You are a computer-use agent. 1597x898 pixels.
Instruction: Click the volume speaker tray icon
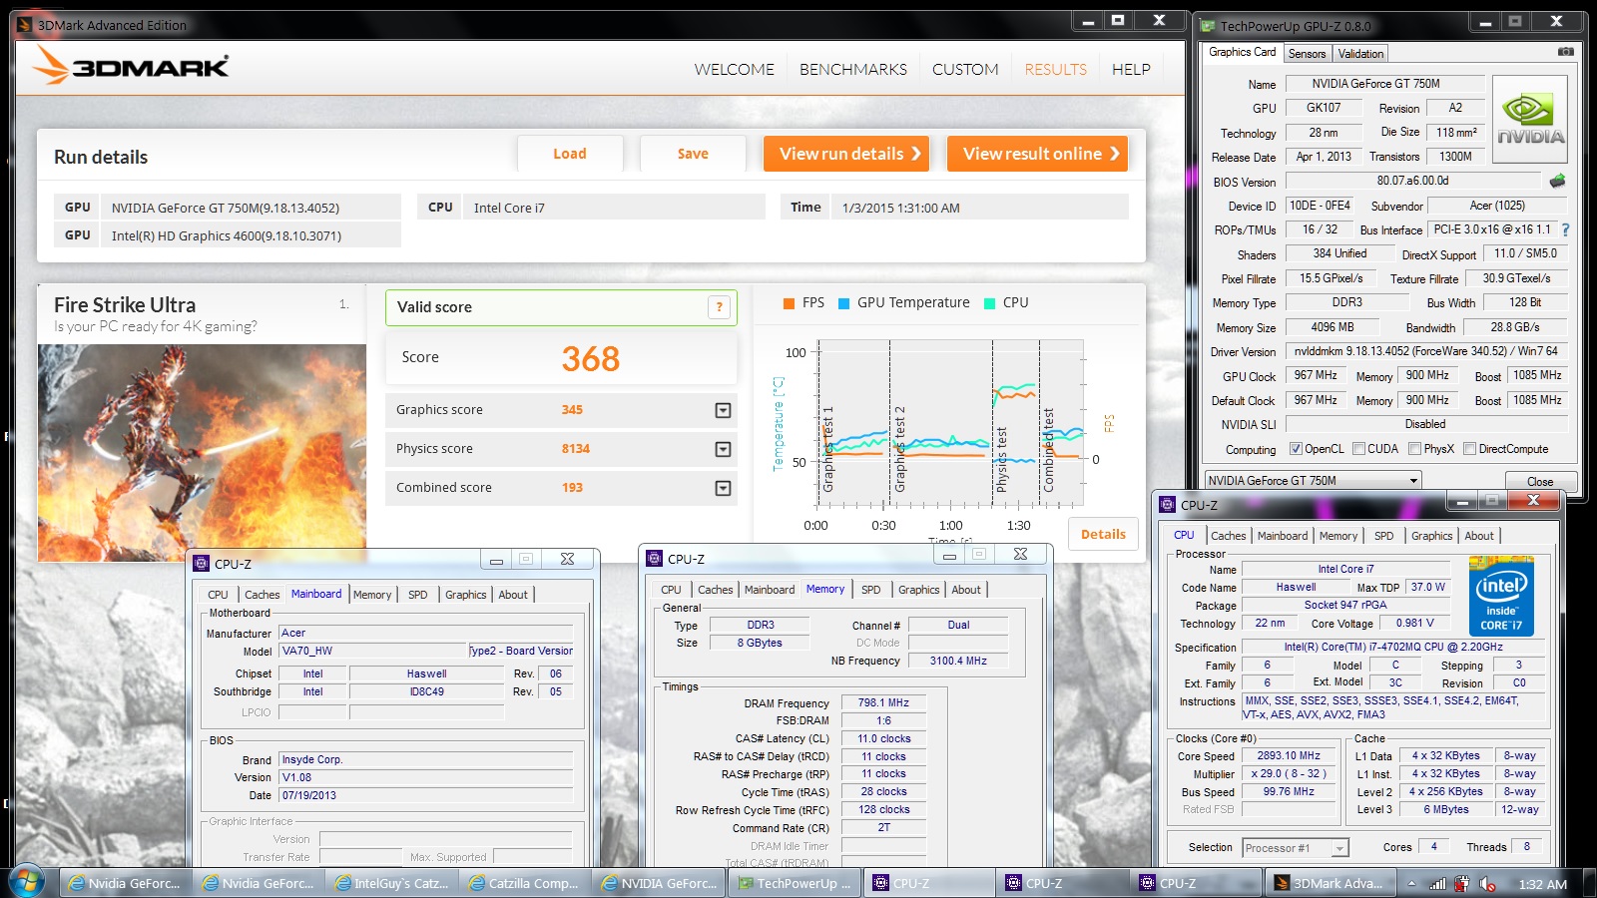pyautogui.click(x=1487, y=884)
